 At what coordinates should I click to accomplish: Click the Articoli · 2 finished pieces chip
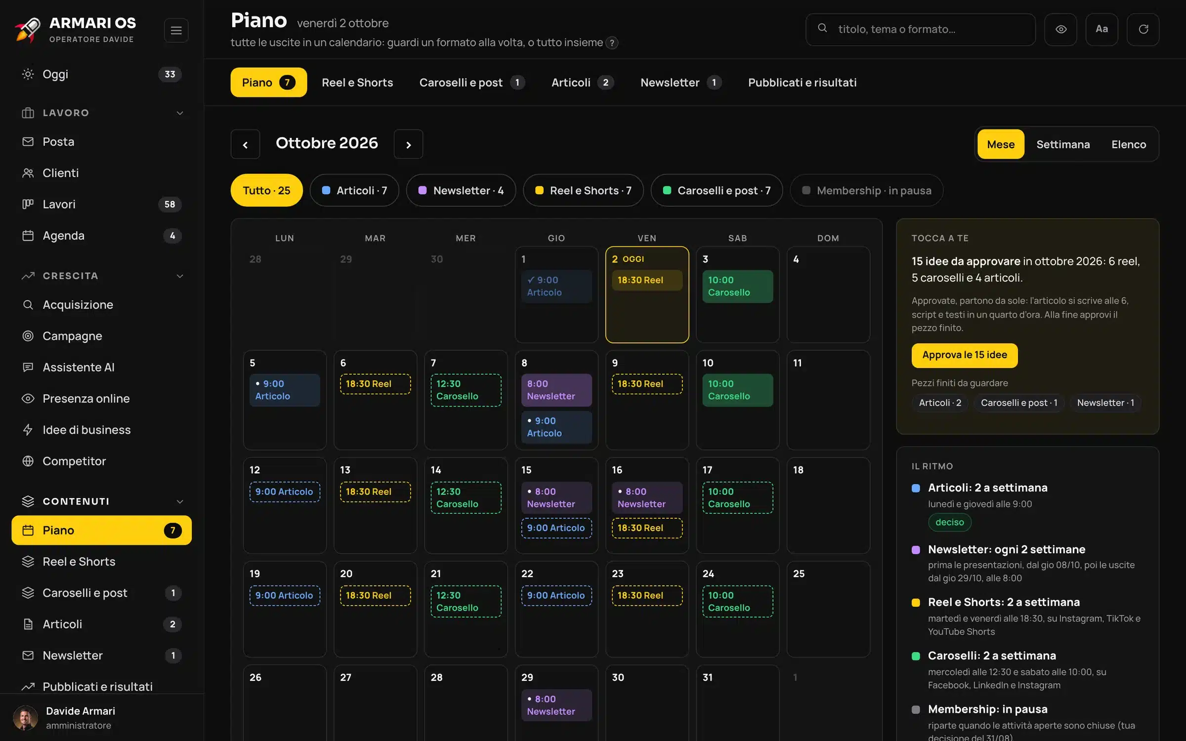pos(940,403)
